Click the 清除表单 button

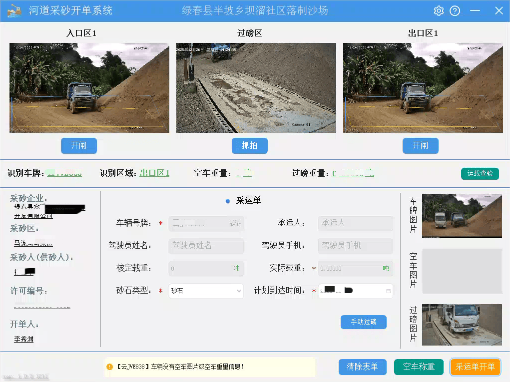click(362, 367)
